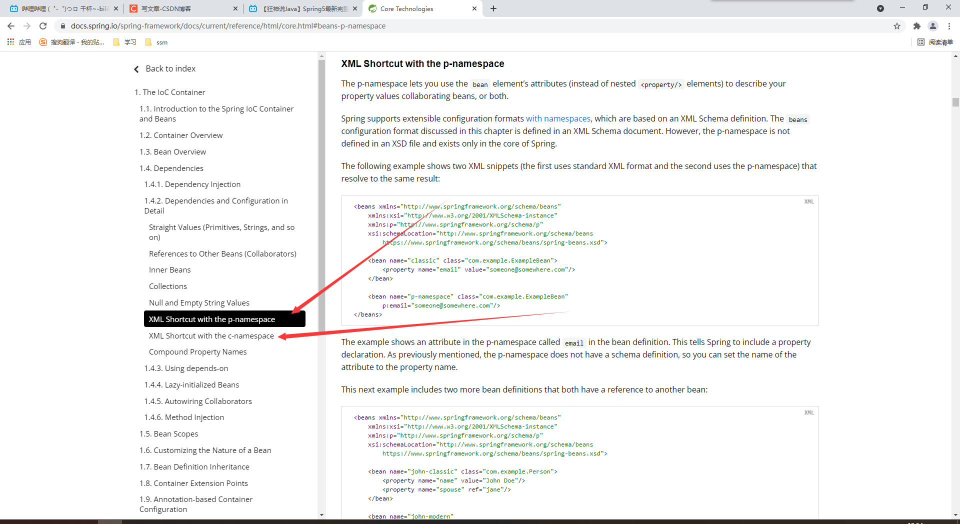960x524 pixels.
Task: Open the Chrome profile avatar
Action: point(933,26)
